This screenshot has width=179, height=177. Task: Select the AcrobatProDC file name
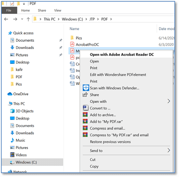click(x=87, y=45)
